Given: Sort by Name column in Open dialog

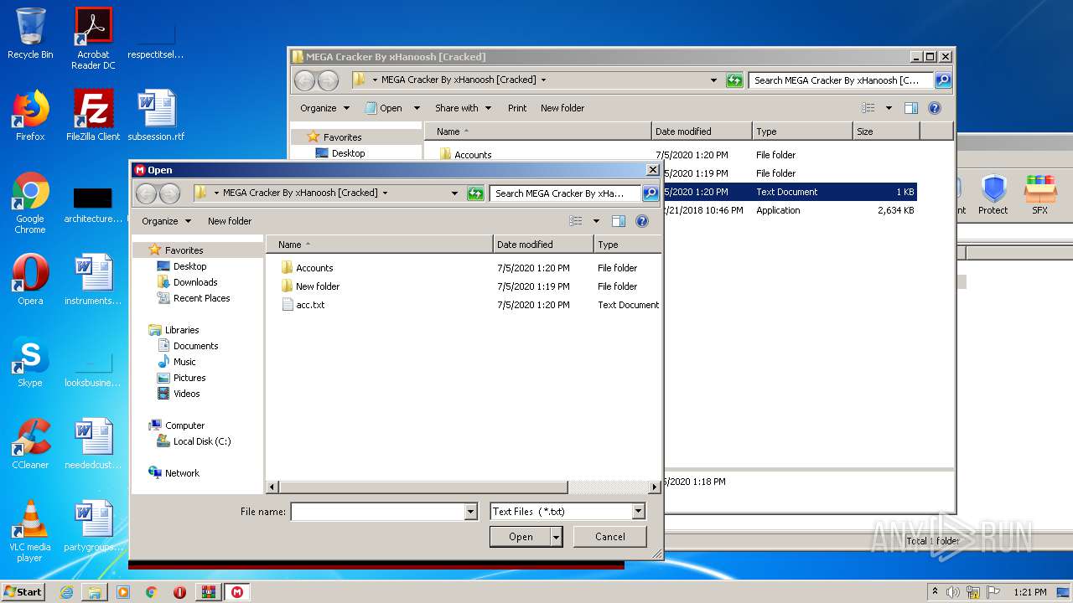Looking at the screenshot, I should [380, 245].
